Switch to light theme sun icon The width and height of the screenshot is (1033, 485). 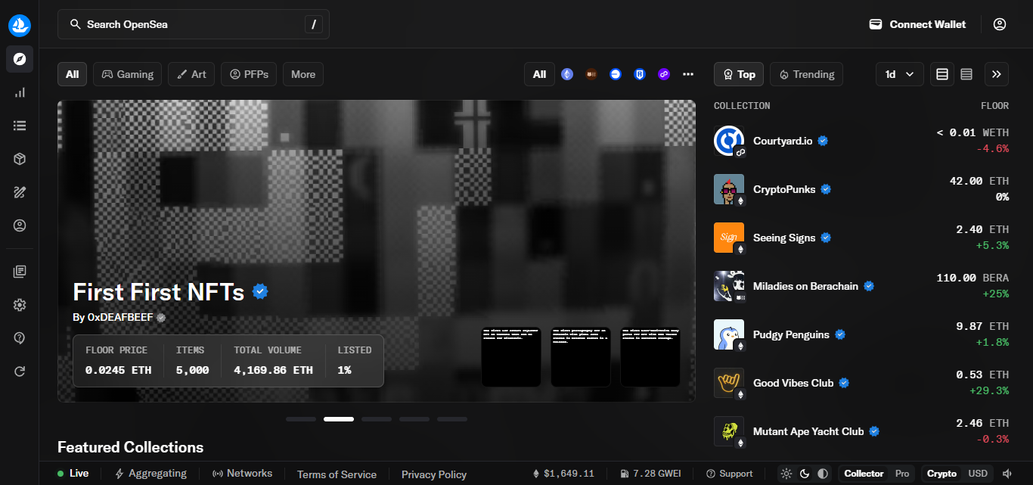coord(786,474)
